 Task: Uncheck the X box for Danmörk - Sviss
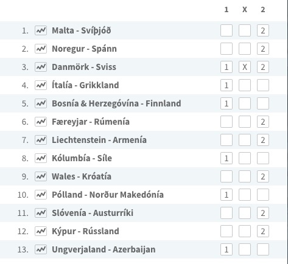click(245, 67)
